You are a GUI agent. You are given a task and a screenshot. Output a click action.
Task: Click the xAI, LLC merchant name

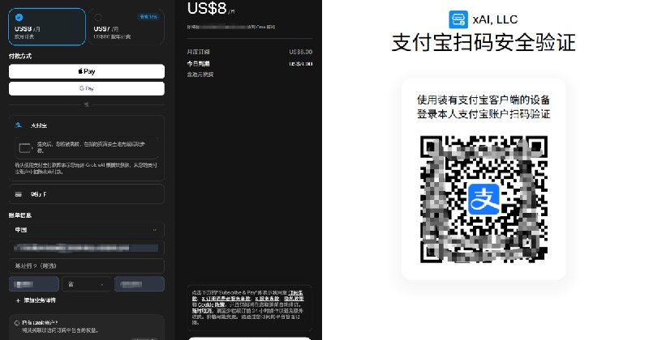pos(495,19)
